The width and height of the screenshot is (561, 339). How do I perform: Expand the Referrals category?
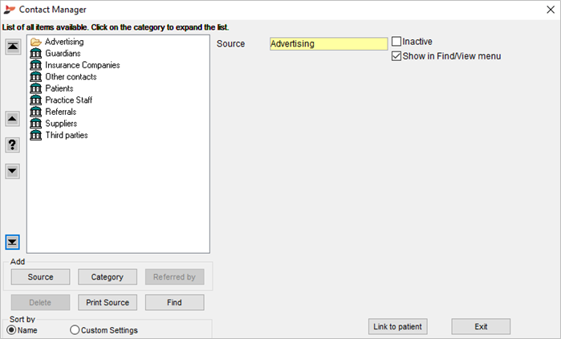[60, 112]
